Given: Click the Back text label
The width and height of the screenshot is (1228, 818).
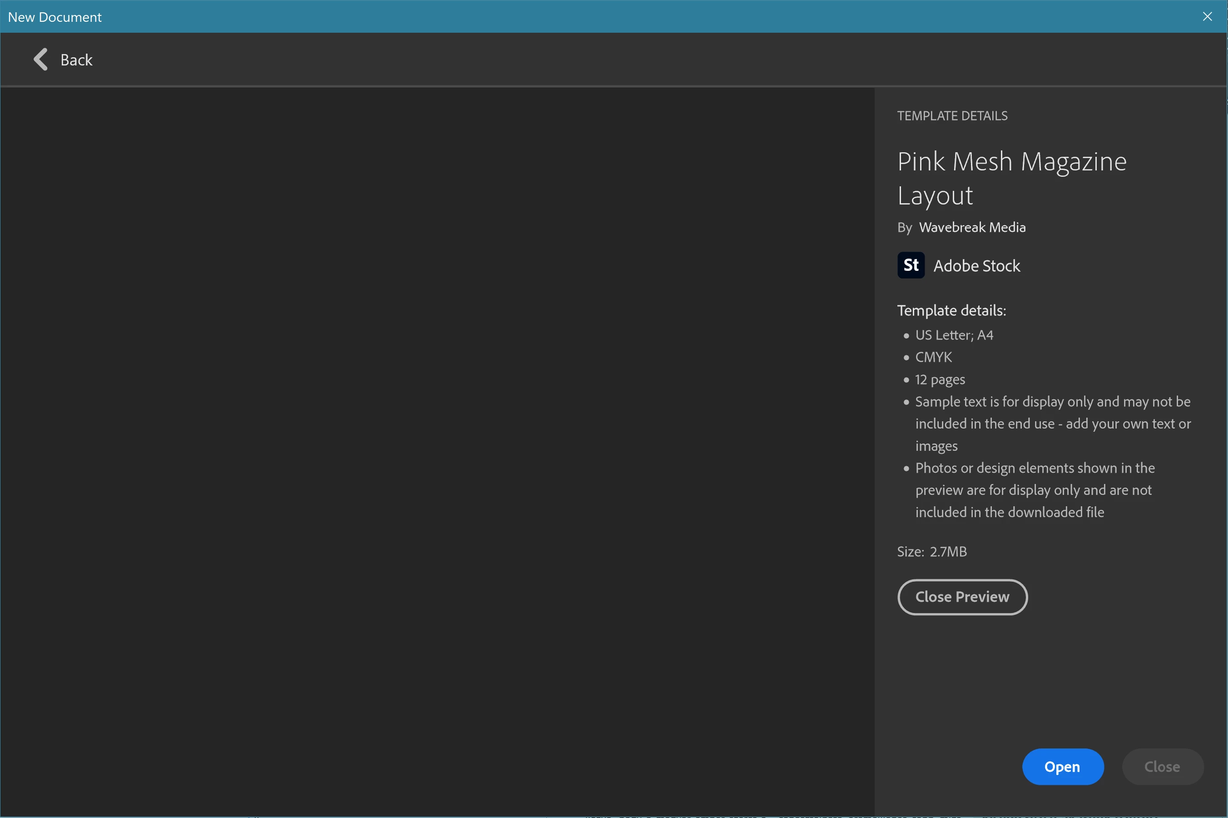Looking at the screenshot, I should [x=77, y=60].
